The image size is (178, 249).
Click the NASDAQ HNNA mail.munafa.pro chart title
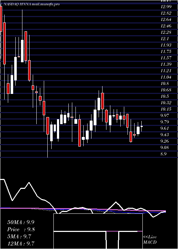[x=31, y=4]
